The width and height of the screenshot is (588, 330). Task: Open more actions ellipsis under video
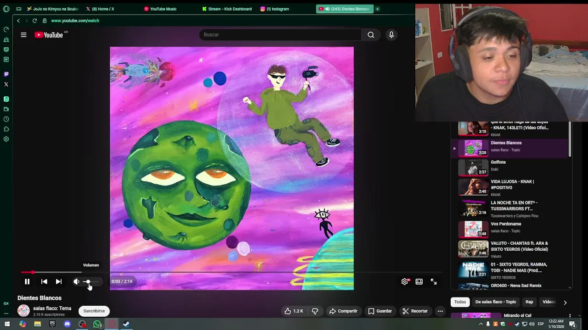click(440, 311)
